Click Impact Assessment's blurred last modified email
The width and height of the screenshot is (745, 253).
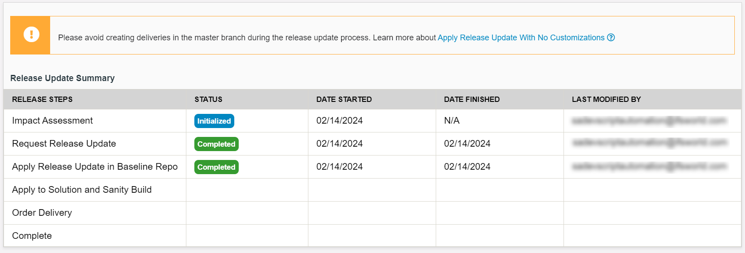point(649,121)
